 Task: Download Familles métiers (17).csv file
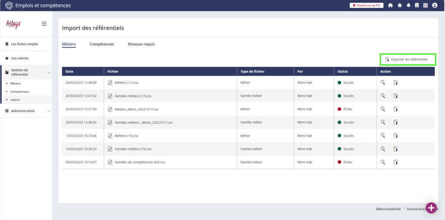pos(396,96)
